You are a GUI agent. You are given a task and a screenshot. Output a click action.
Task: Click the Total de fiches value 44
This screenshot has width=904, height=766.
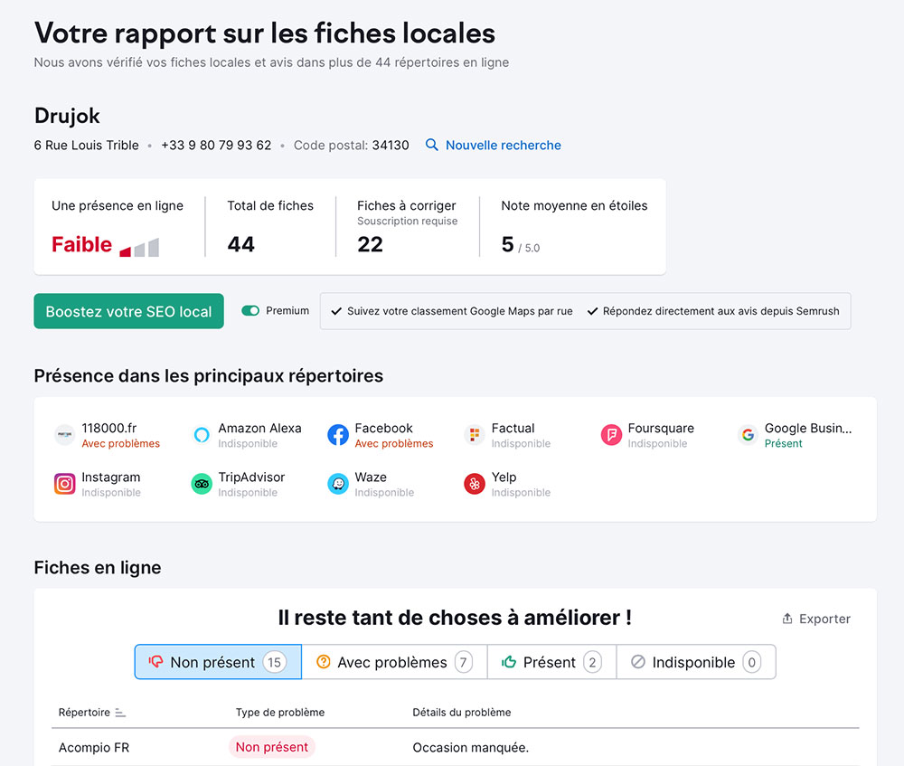tap(241, 244)
